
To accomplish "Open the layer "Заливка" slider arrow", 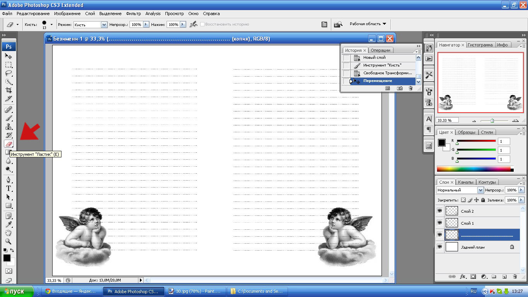I will [x=521, y=200].
